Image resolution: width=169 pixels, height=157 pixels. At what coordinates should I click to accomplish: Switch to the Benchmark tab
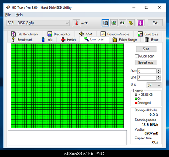pyautogui.click(x=22, y=40)
